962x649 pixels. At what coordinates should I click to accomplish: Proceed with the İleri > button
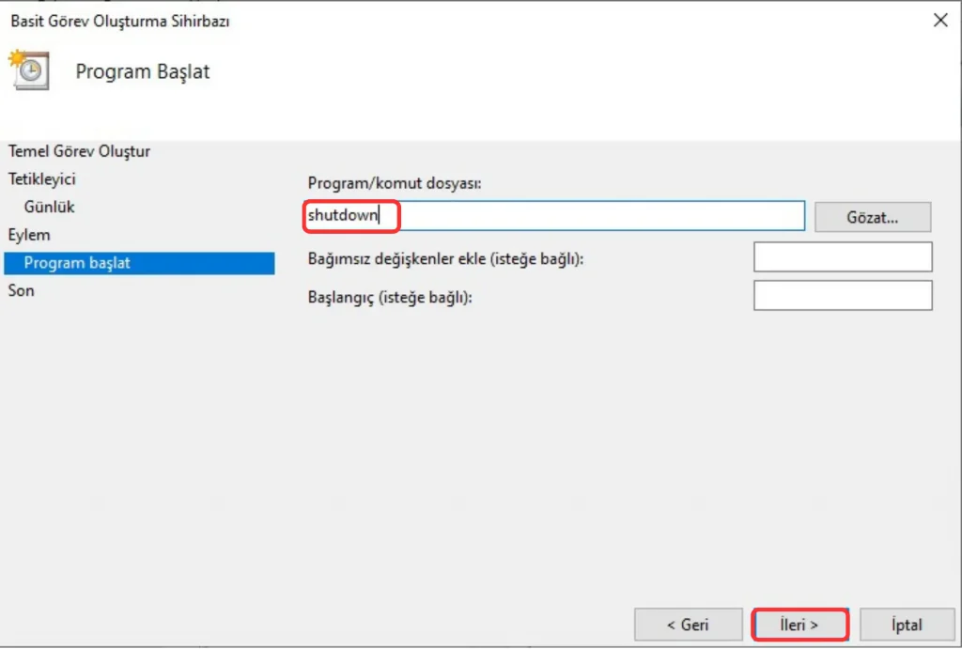pos(800,625)
